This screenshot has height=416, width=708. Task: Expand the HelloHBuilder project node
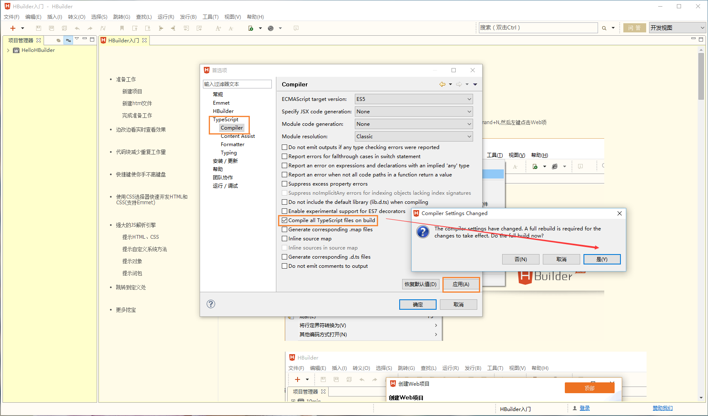pos(8,50)
